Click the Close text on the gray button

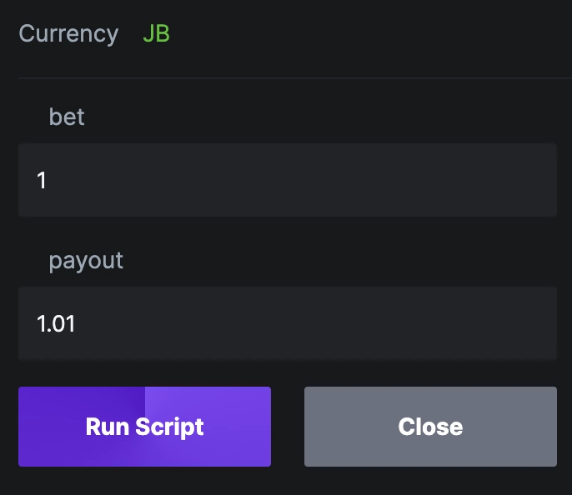coord(430,427)
